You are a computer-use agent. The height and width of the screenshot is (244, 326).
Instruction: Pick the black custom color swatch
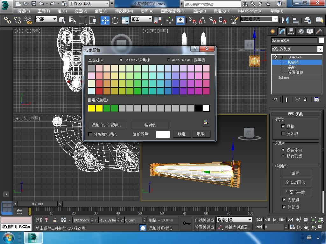click(198, 108)
